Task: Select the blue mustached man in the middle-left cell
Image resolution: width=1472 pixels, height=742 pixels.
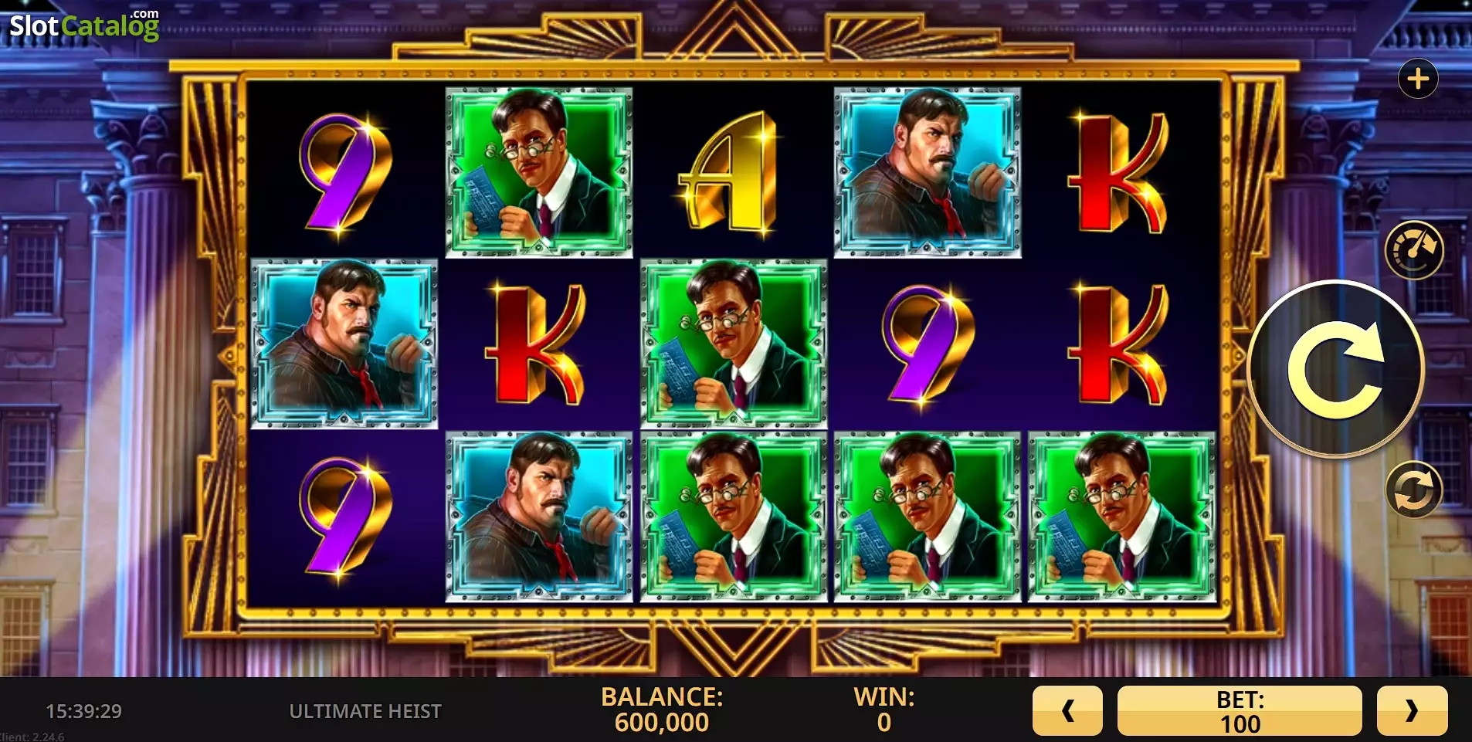Action: click(344, 344)
